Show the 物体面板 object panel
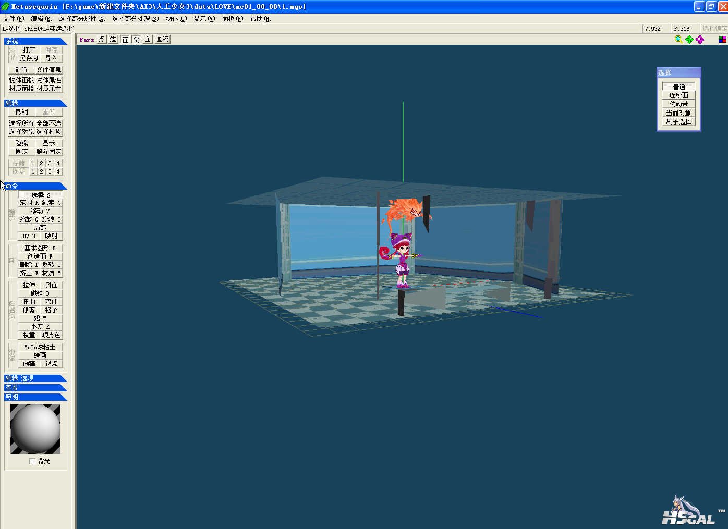 (21, 80)
